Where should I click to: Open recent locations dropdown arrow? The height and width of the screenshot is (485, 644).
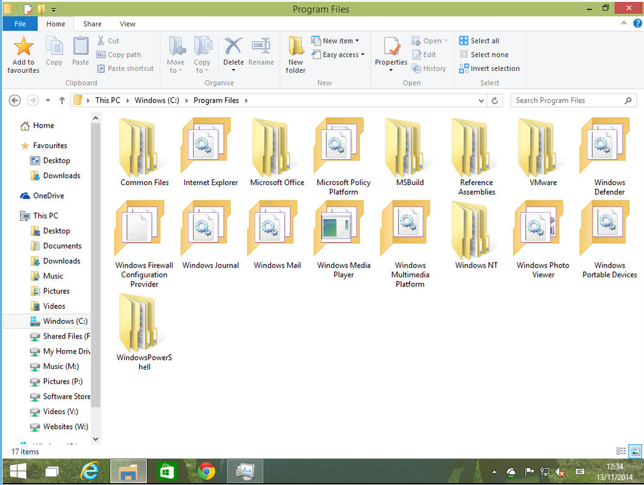pos(48,101)
